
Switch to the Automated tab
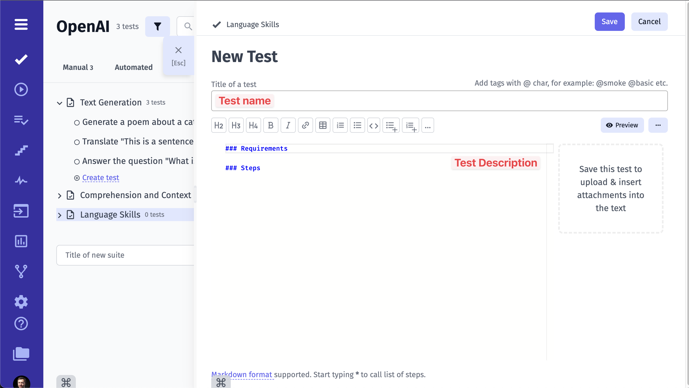pos(133,67)
